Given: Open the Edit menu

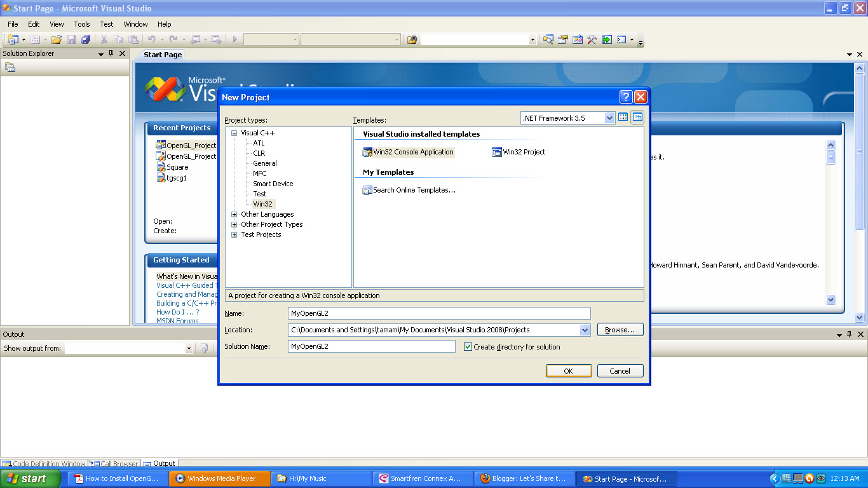Looking at the screenshot, I should 34,24.
